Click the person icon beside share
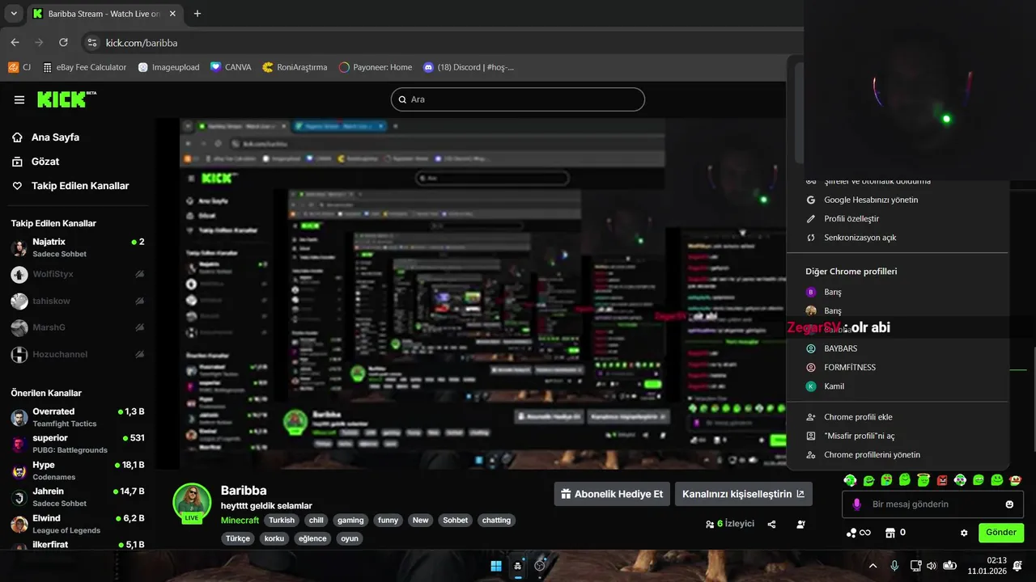This screenshot has height=582, width=1036. 800,524
